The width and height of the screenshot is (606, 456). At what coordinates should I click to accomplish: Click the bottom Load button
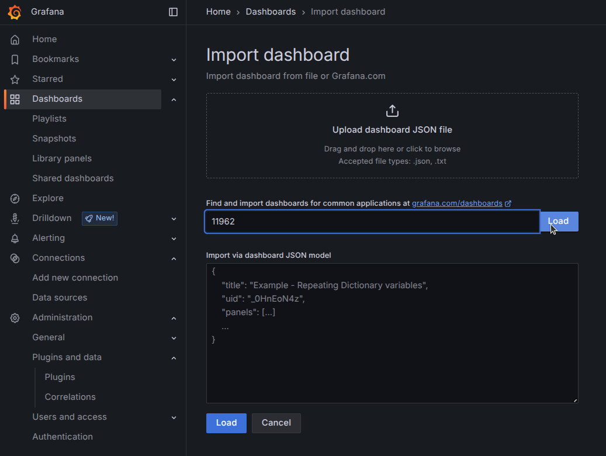tap(226, 423)
